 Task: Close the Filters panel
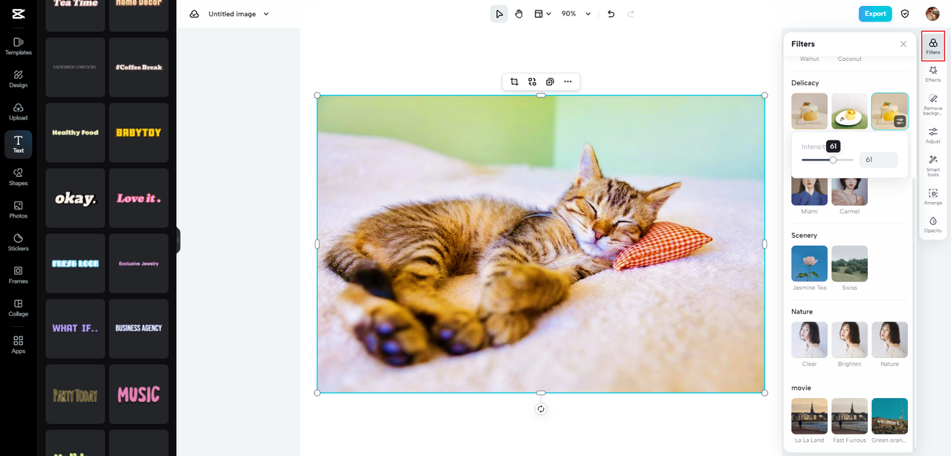tap(903, 44)
